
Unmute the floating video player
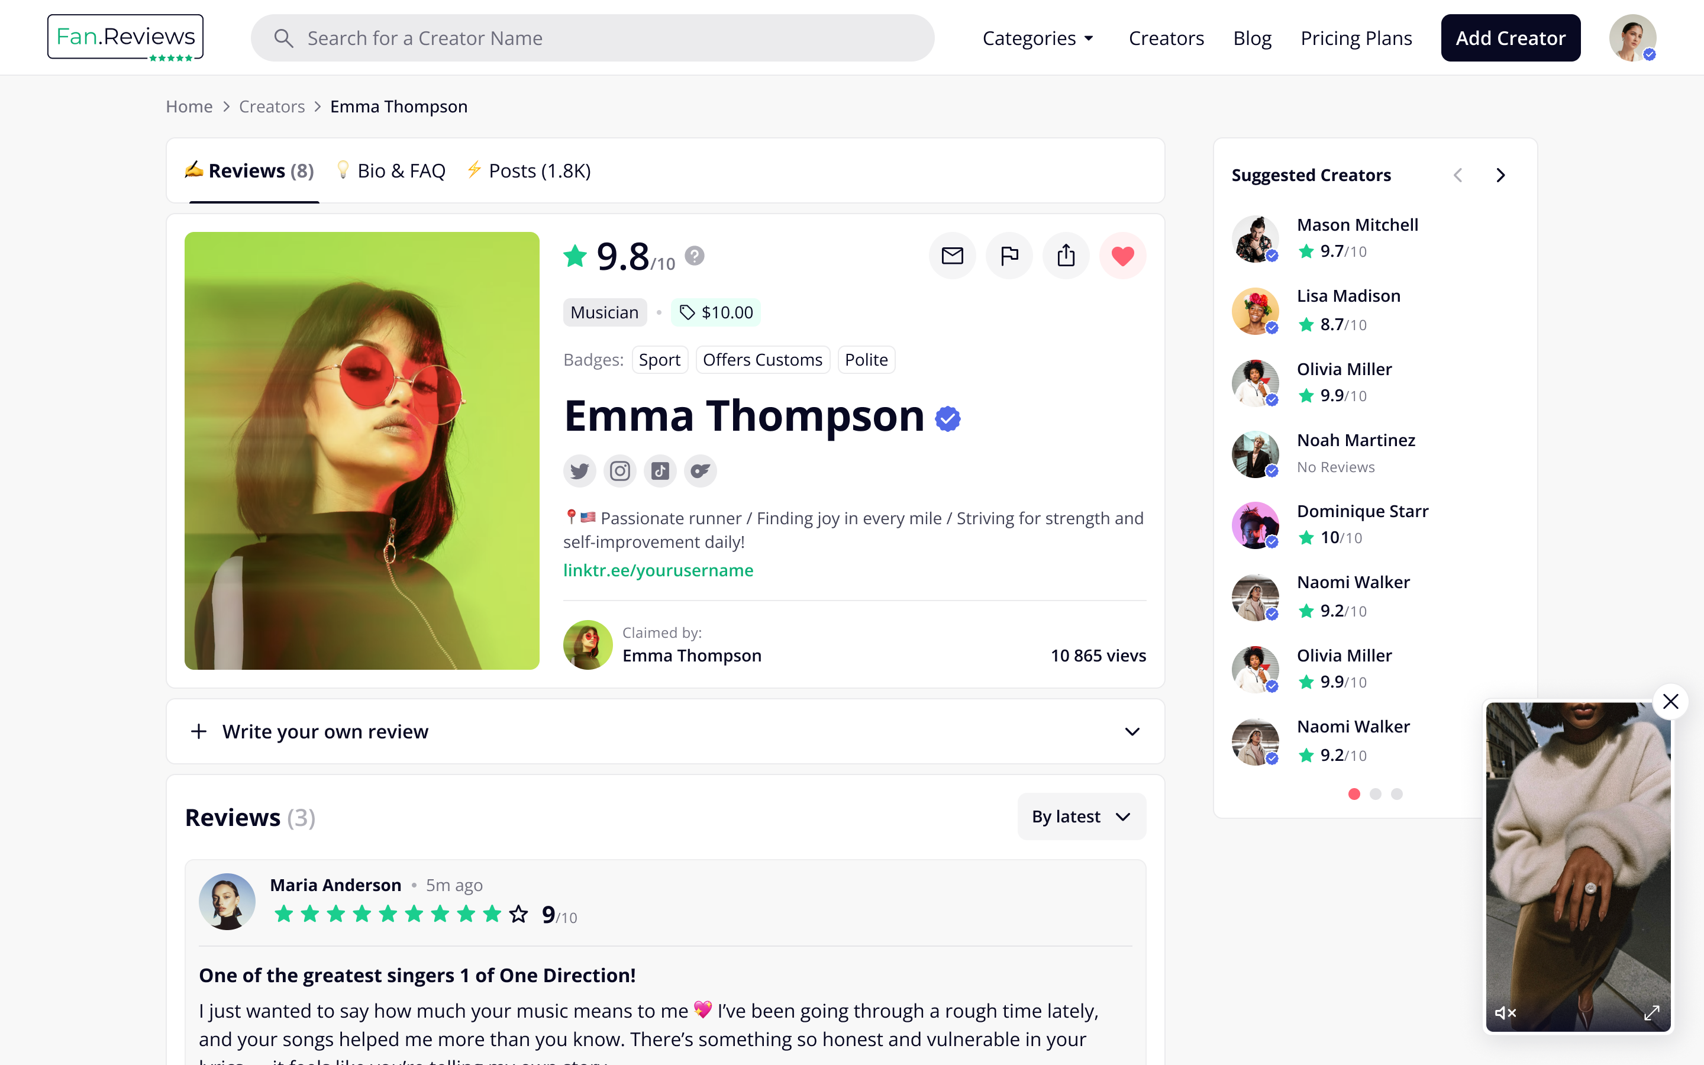click(1505, 1012)
